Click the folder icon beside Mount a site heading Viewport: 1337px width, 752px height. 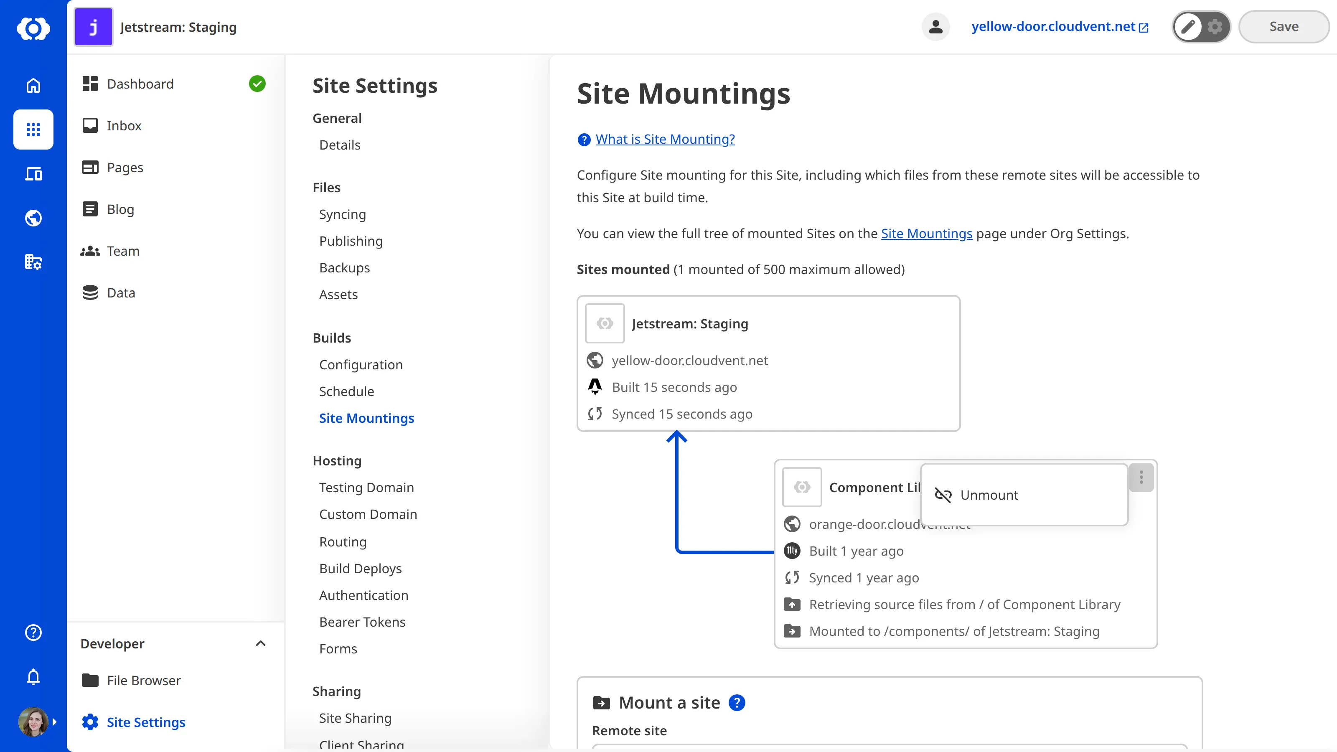tap(602, 703)
